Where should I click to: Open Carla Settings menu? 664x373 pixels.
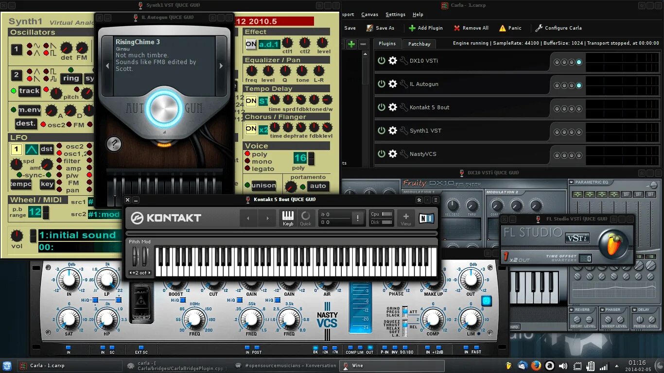coord(395,15)
